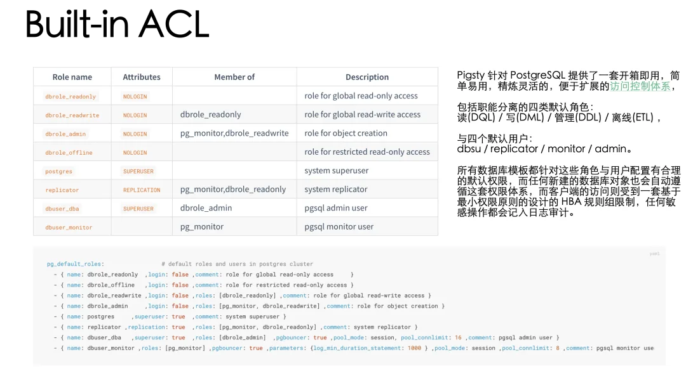Click NOLOGIN attribute in dbrole_readonly row
Screen dimensions: 686x371
135,96
